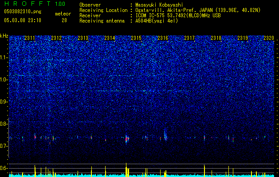This screenshot has height=177, width=279.
Task: Click time marker 2311
Action: click(x=30, y=38)
